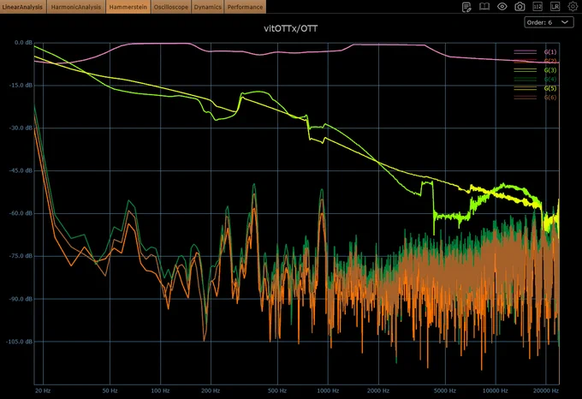Viewport: 582px width, 399px height.
Task: Toggle the LR channel icon
Action: tap(555, 6)
